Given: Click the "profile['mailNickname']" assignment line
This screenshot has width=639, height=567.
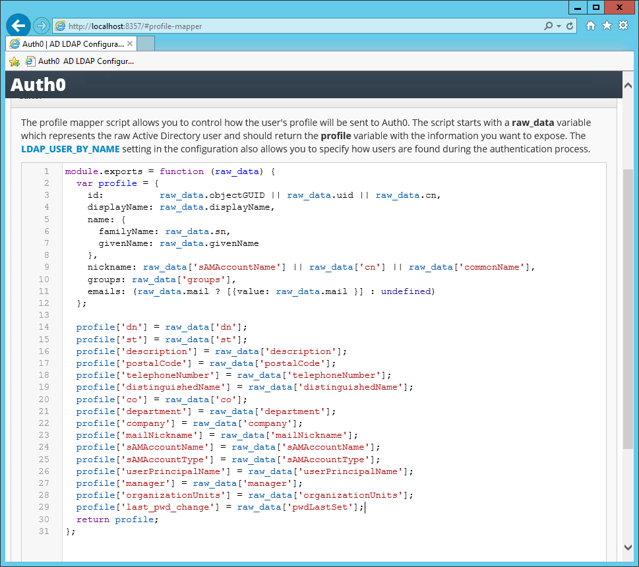Looking at the screenshot, I should [217, 435].
